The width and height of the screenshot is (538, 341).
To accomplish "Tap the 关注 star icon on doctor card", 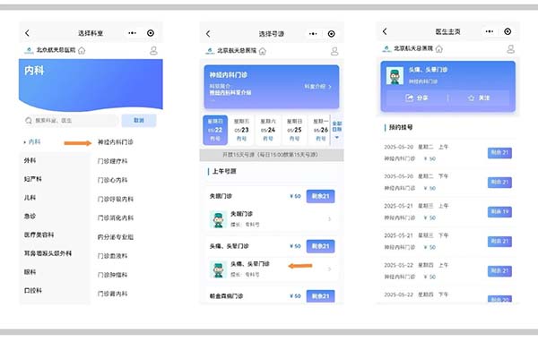I will (x=471, y=98).
